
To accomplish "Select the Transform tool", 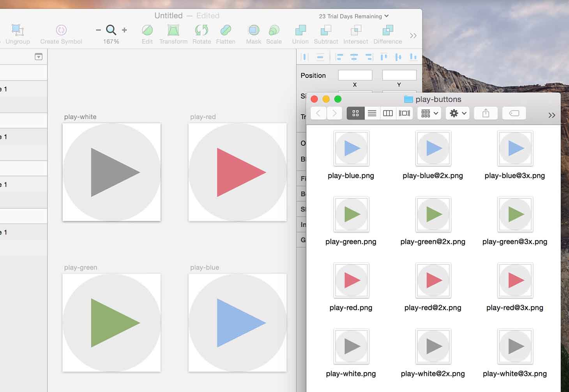I will tap(173, 34).
